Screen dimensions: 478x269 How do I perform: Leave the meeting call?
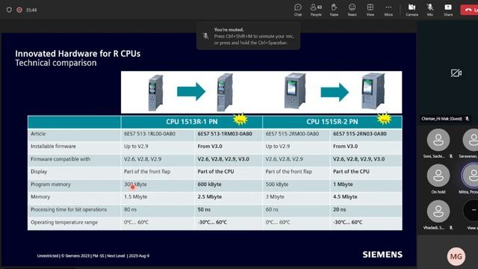470,10
